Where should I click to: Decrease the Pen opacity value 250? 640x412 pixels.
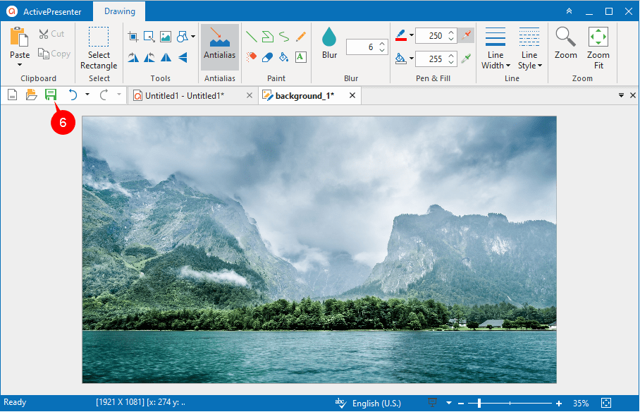(x=451, y=40)
